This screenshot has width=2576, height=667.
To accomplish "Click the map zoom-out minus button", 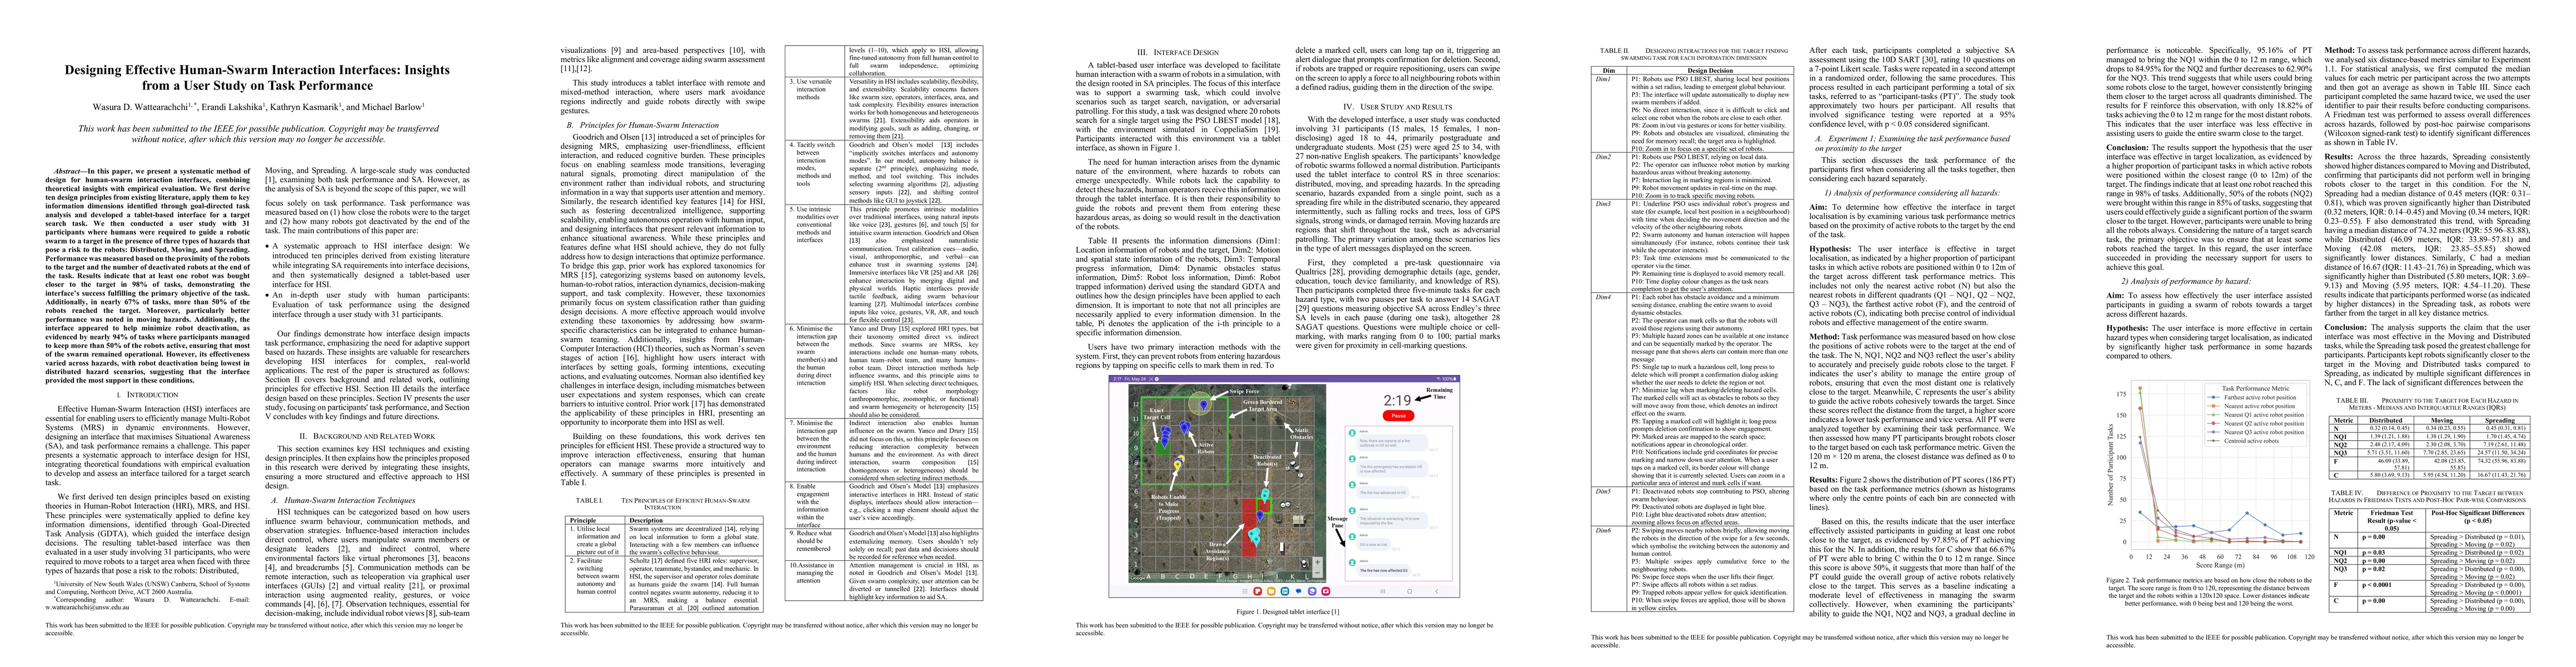I will pyautogui.click(x=1318, y=573).
